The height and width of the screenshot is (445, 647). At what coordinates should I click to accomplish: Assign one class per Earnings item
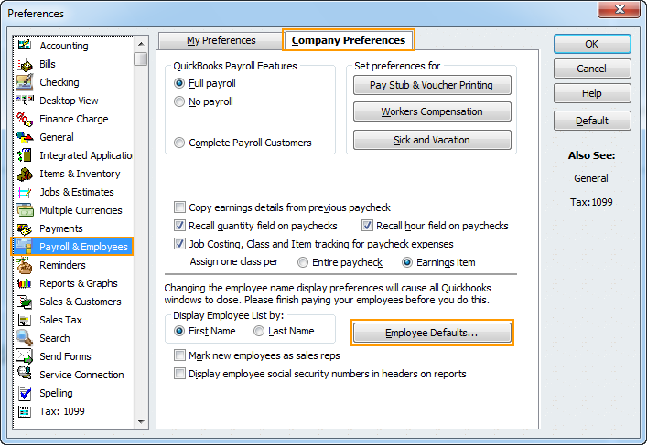pyautogui.click(x=407, y=262)
